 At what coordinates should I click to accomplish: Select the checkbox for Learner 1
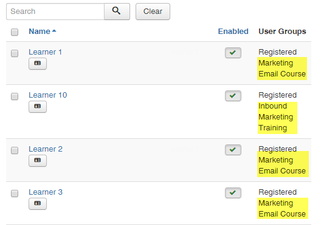15,53
